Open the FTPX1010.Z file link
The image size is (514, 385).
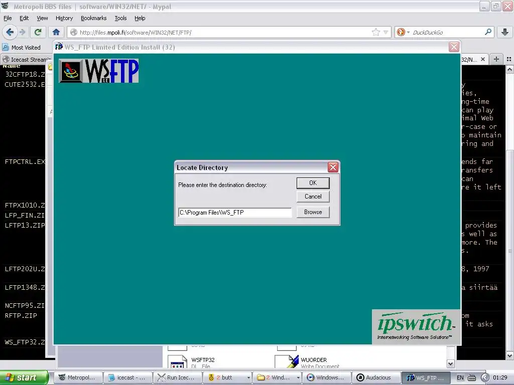(25, 205)
